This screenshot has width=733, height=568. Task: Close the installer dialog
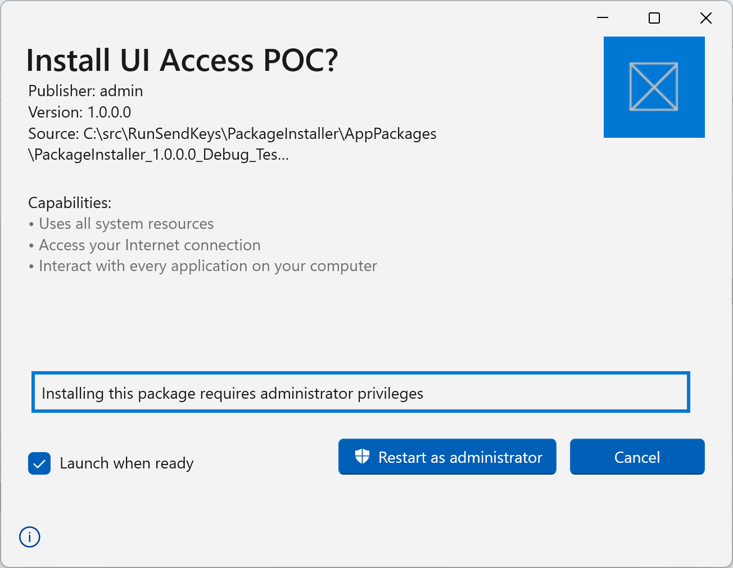pyautogui.click(x=706, y=18)
